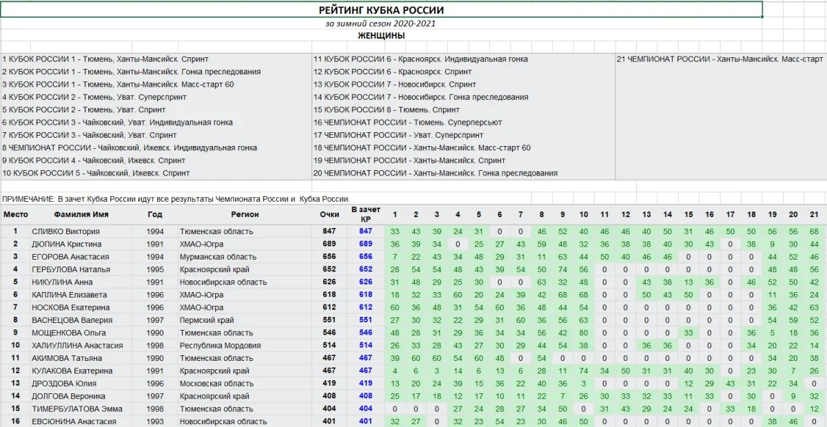The height and width of the screenshot is (427, 827).
Task: Click legend entry "16 ЧЕМПИОНАТ РОССИИ - Тюмень. Суперперсьют"
Action: point(407,123)
